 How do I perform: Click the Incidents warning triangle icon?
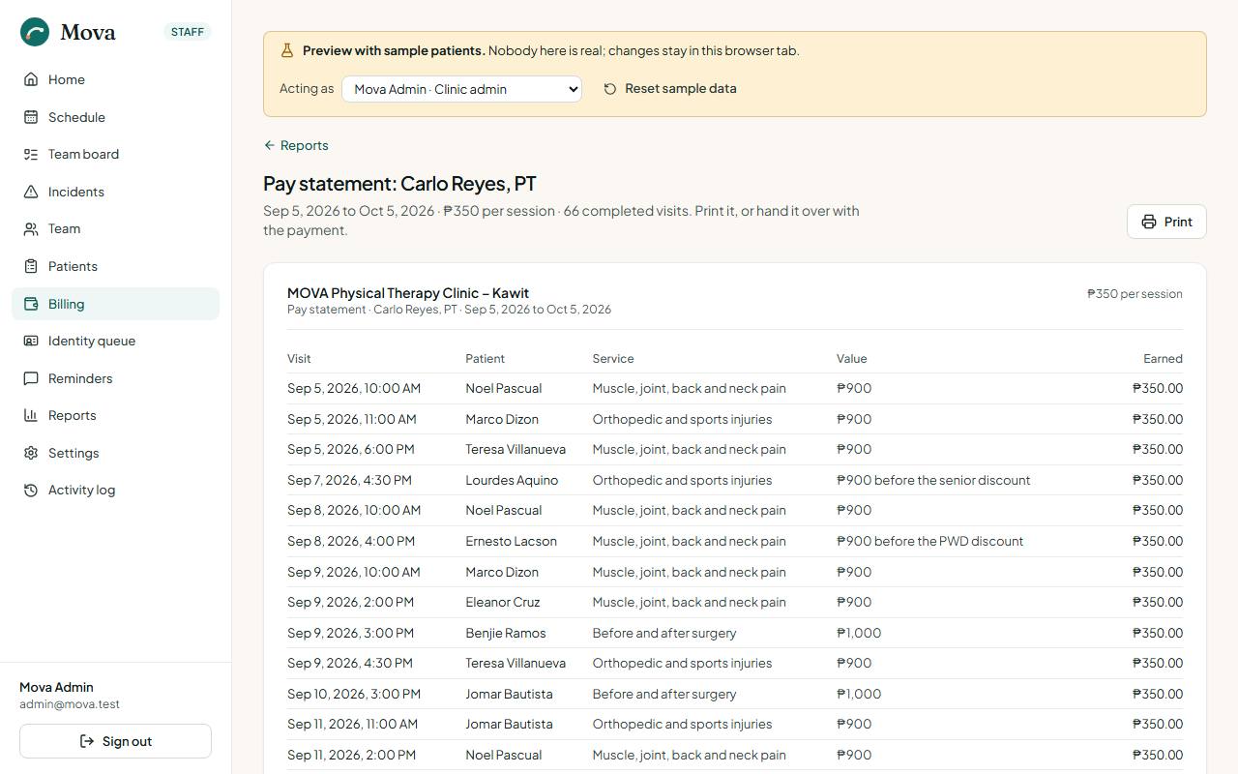[x=31, y=192]
